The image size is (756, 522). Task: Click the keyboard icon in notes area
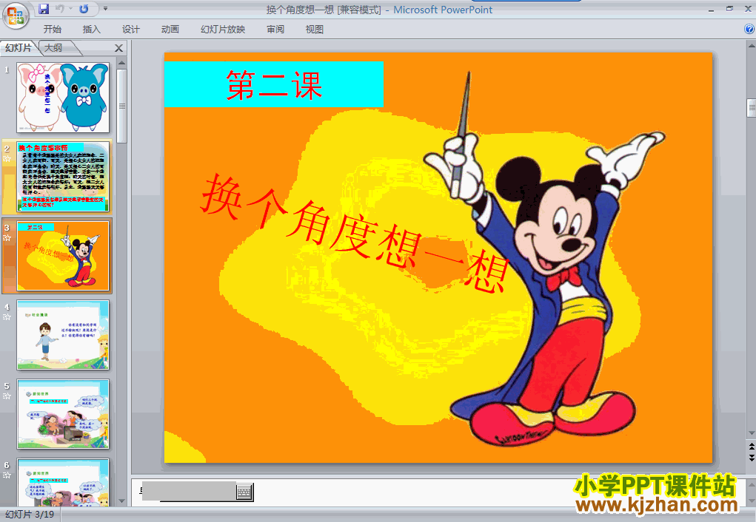click(244, 492)
